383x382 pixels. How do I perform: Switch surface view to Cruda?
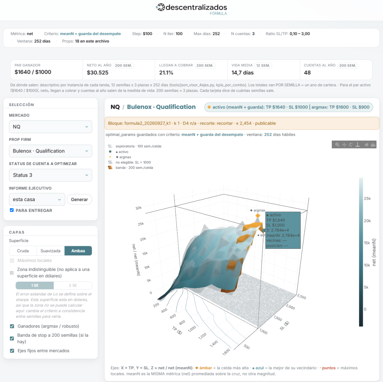click(23, 251)
